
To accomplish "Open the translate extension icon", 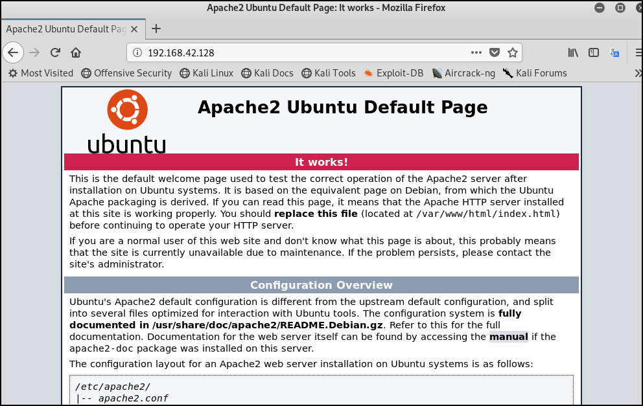I will tap(614, 53).
